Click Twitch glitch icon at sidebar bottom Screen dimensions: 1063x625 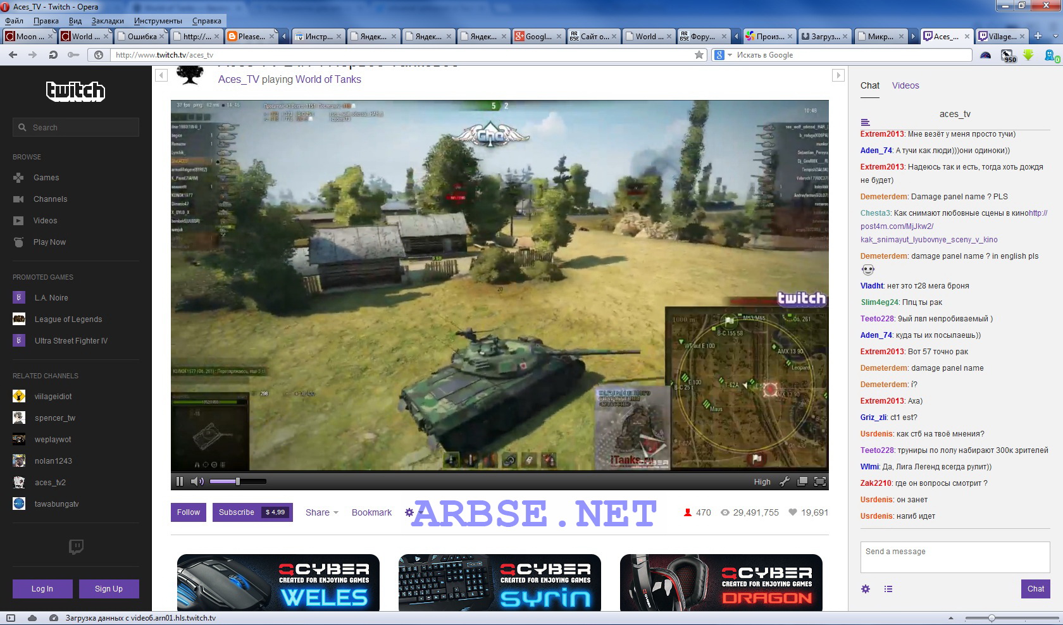pos(76,547)
